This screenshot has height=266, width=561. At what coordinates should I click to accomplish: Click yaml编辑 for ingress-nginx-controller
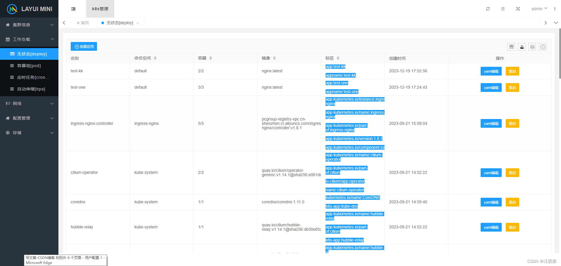[x=491, y=123]
